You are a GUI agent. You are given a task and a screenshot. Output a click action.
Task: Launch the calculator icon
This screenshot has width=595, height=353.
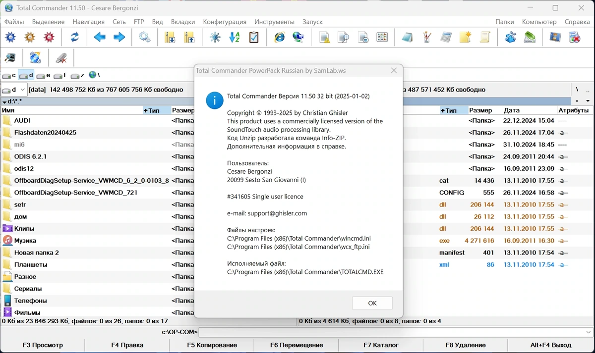pos(446,37)
